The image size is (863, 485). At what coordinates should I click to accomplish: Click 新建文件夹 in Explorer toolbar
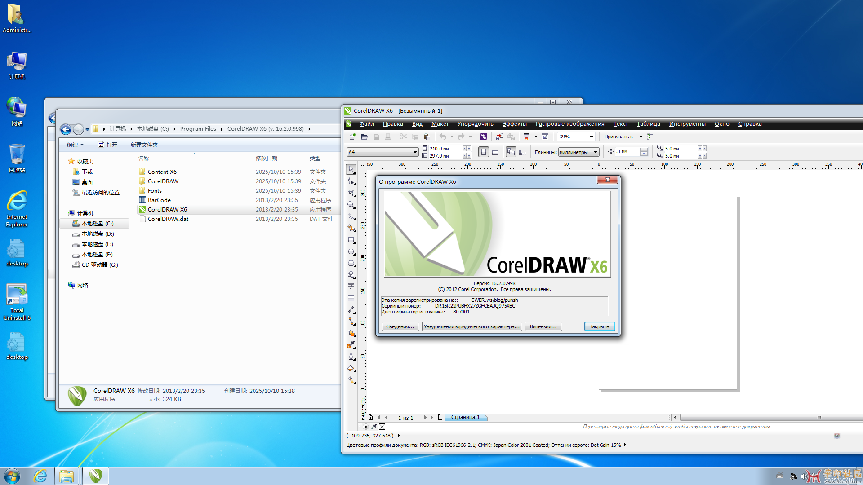coord(144,145)
